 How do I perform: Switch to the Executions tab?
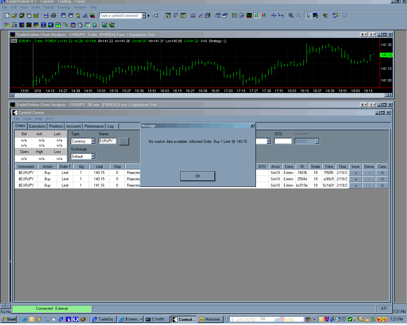pos(37,126)
